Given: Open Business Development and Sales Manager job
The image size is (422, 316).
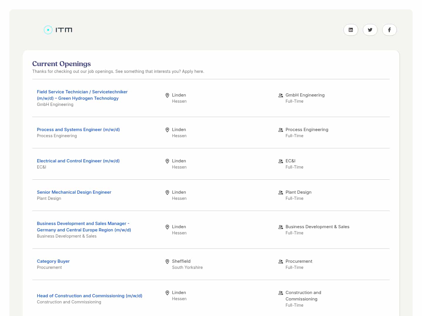Looking at the screenshot, I should 84,227.
